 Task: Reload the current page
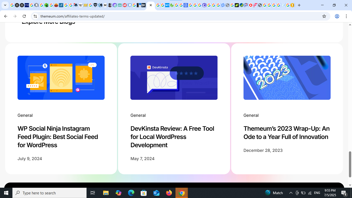(x=24, y=16)
